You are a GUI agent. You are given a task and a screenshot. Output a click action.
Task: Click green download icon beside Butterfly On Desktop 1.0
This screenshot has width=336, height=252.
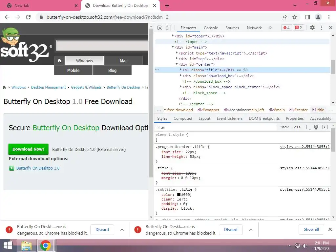coord(11,168)
